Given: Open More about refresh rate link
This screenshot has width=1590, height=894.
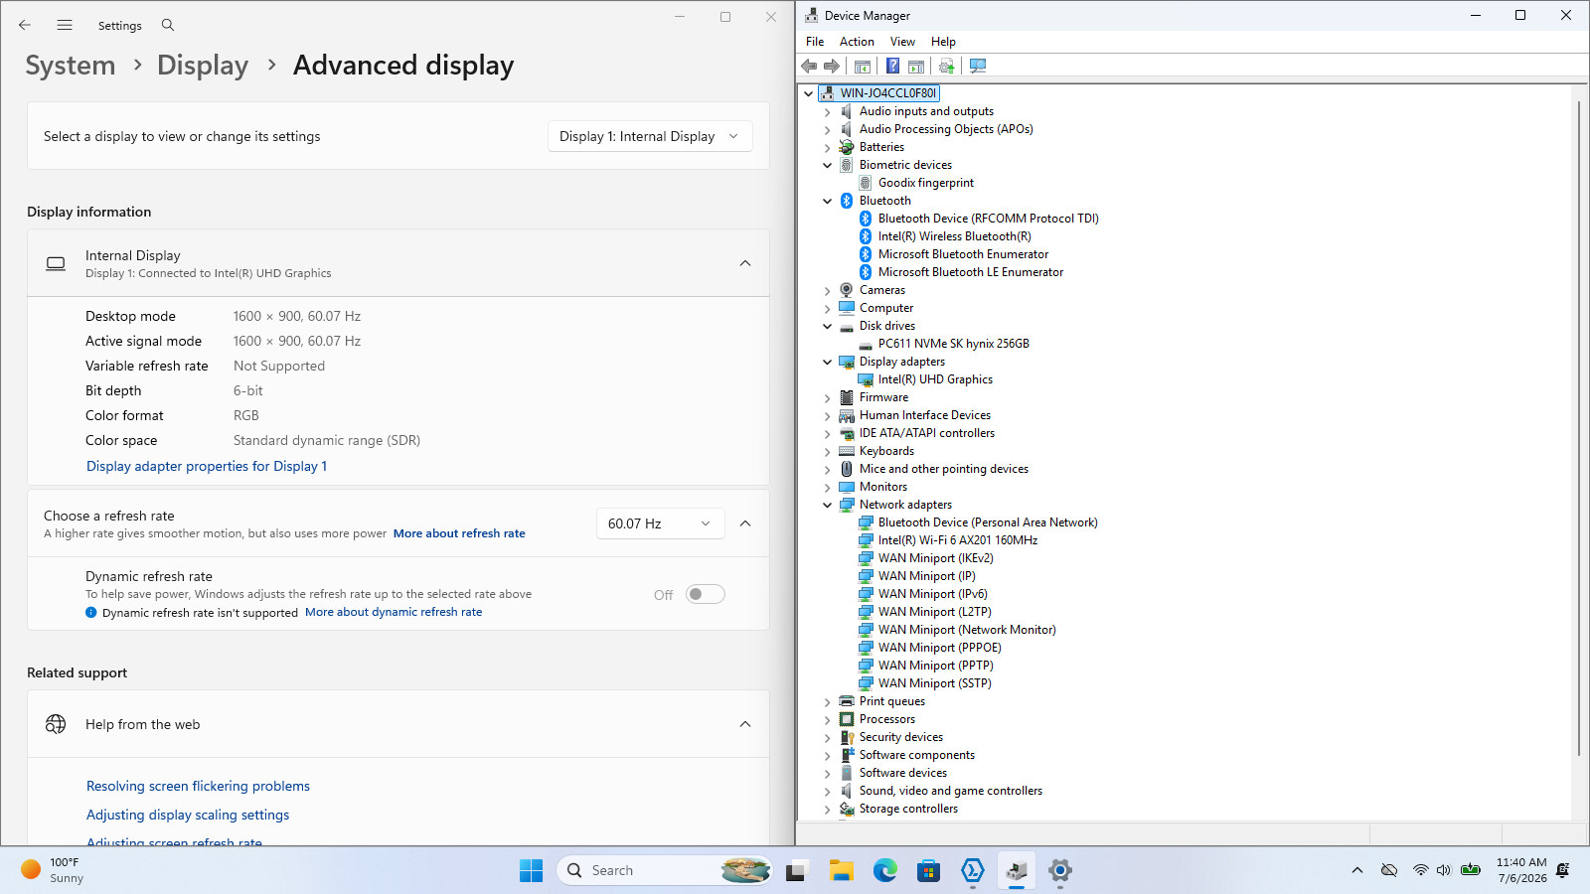Looking at the screenshot, I should (x=459, y=533).
